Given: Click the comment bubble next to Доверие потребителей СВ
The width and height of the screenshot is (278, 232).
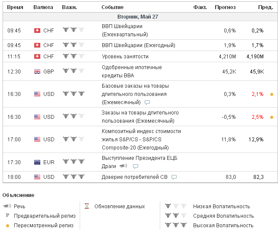Looking at the screenshot, I should click(x=174, y=177).
